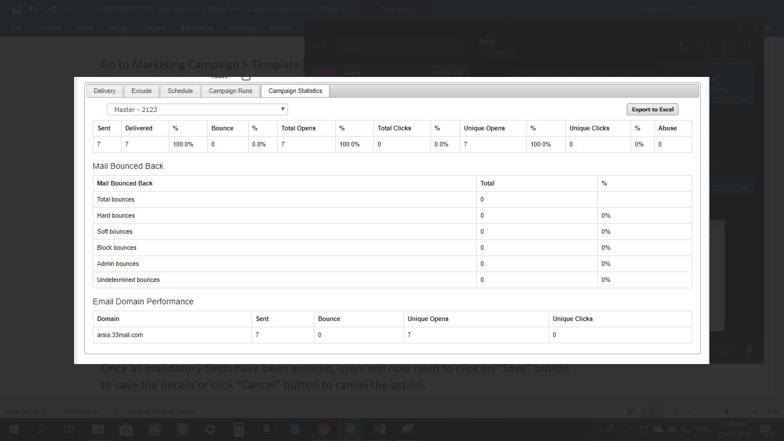
Task: Open the References ribbon tab
Action: pos(197,28)
